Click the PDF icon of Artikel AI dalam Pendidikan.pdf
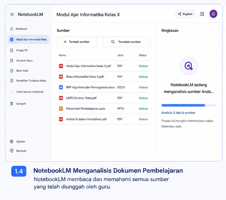Viewport: 226px width, 200px height. pyautogui.click(x=61, y=119)
